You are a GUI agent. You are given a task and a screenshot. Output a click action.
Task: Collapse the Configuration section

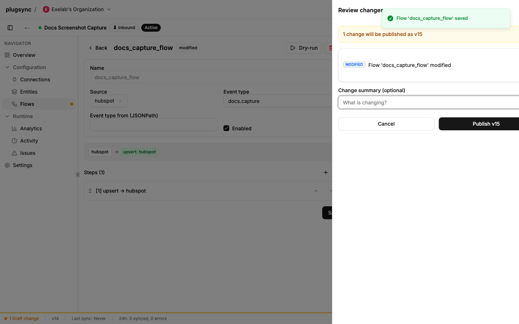click(x=7, y=67)
